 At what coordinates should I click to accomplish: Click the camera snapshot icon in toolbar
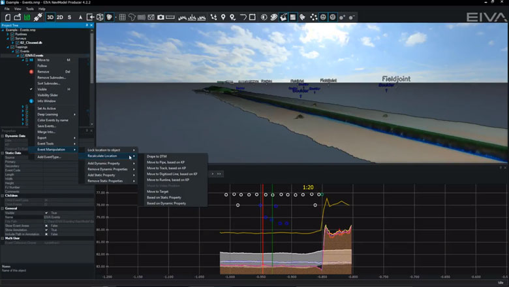(161, 17)
